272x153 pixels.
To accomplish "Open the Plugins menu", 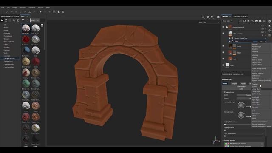I will 41,8.
